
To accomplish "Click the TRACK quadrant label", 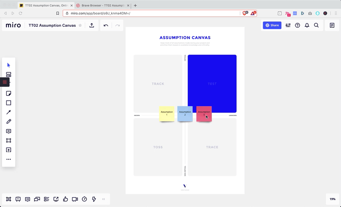I will (x=158, y=84).
